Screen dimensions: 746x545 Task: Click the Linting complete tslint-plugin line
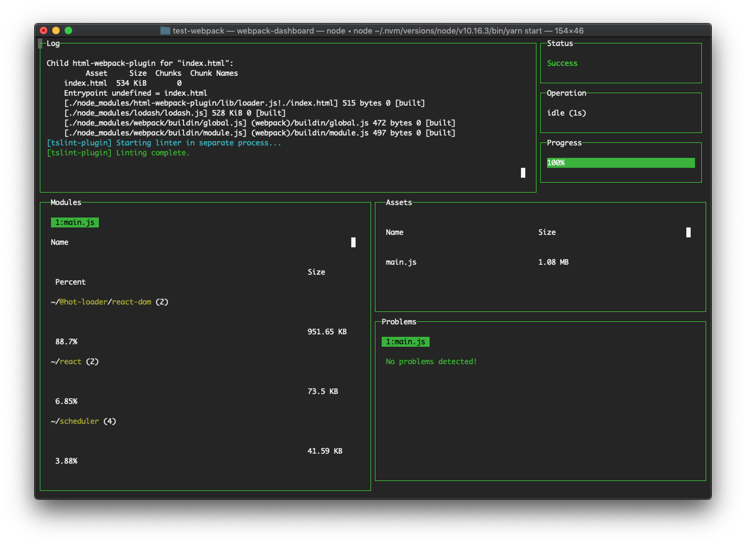(118, 152)
